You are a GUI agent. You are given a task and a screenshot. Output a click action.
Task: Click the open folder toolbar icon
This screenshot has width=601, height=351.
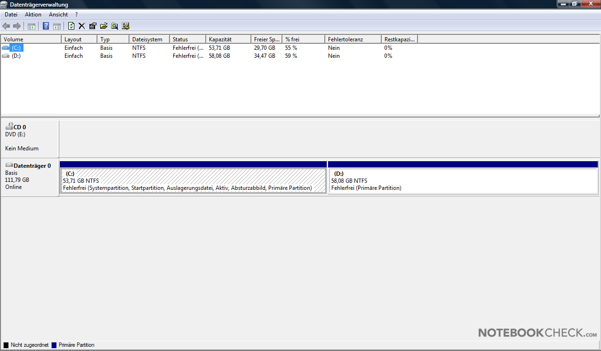click(x=104, y=26)
